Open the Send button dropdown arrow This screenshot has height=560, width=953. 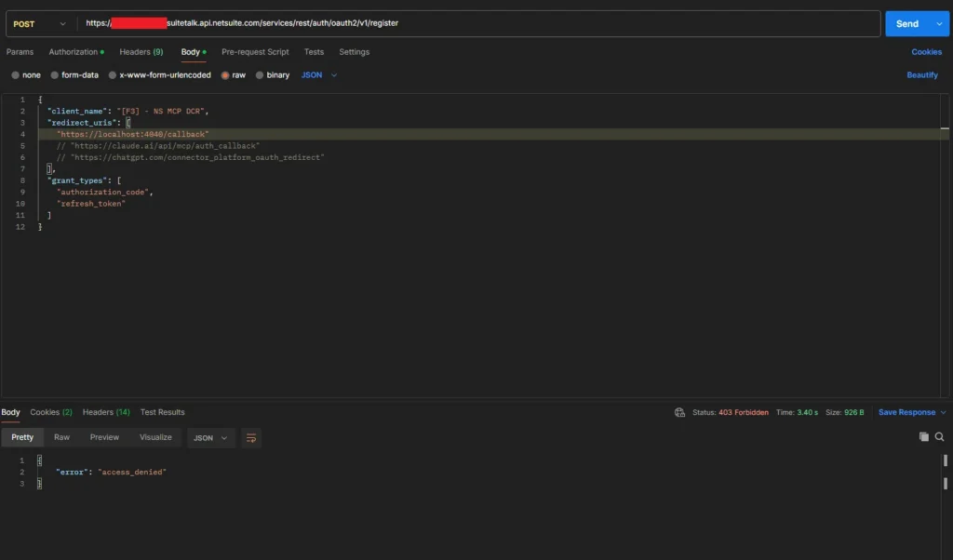coord(938,24)
